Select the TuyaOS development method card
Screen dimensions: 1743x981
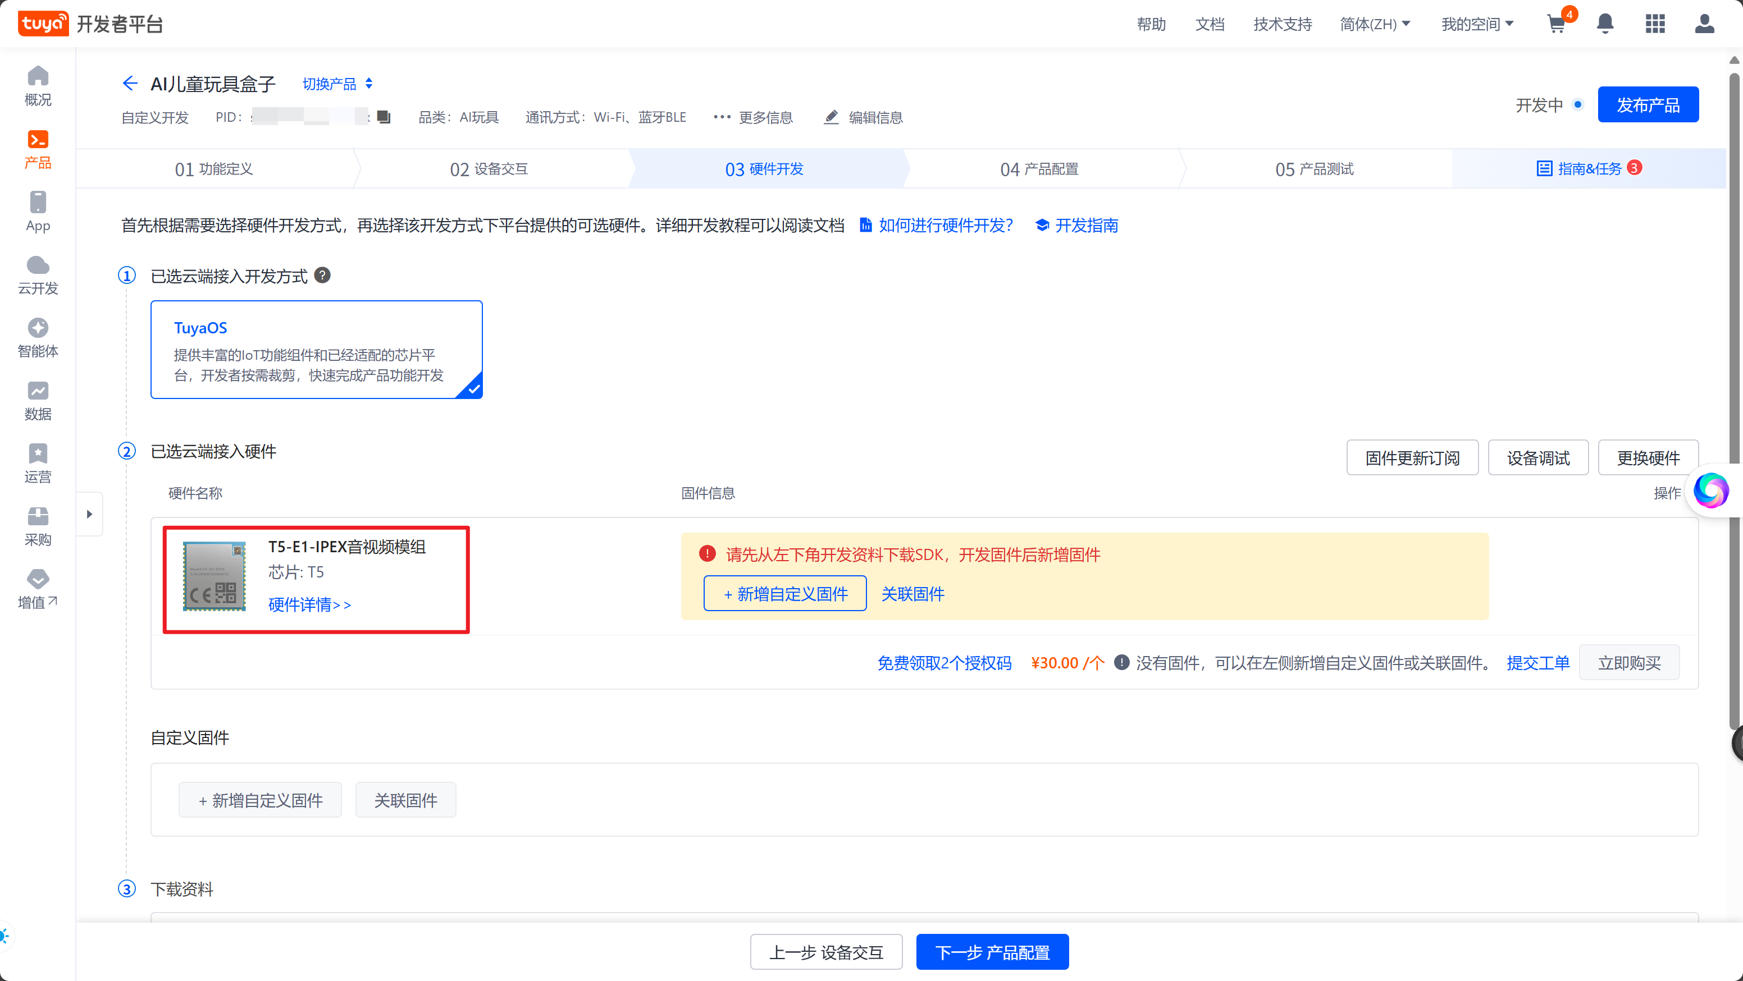click(316, 350)
